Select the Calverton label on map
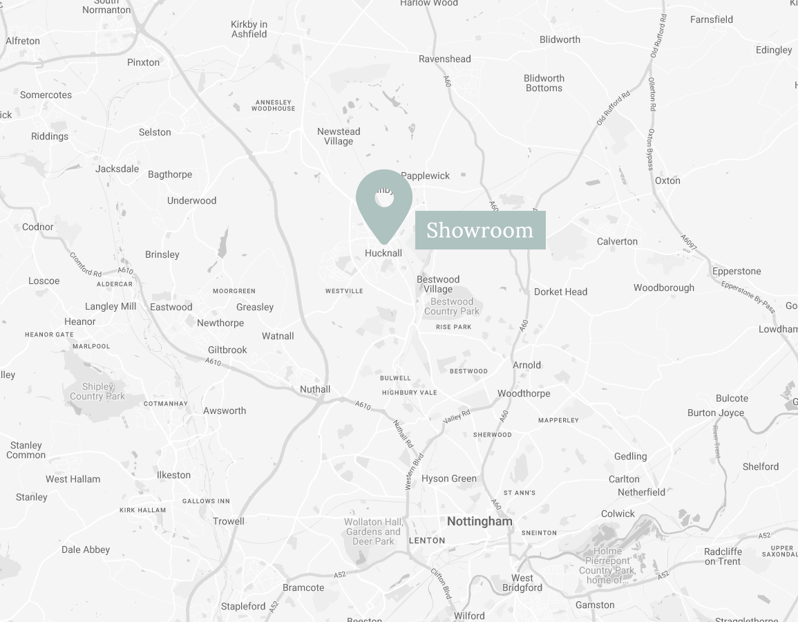The width and height of the screenshot is (798, 622). (618, 241)
